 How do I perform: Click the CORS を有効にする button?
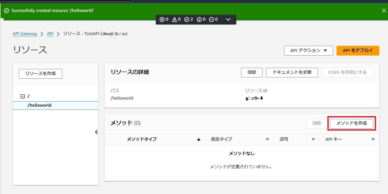348,72
